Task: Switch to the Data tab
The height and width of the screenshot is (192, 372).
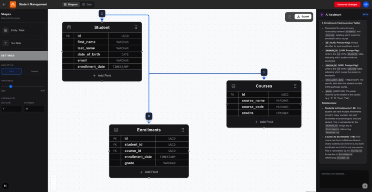Action: 87,4
